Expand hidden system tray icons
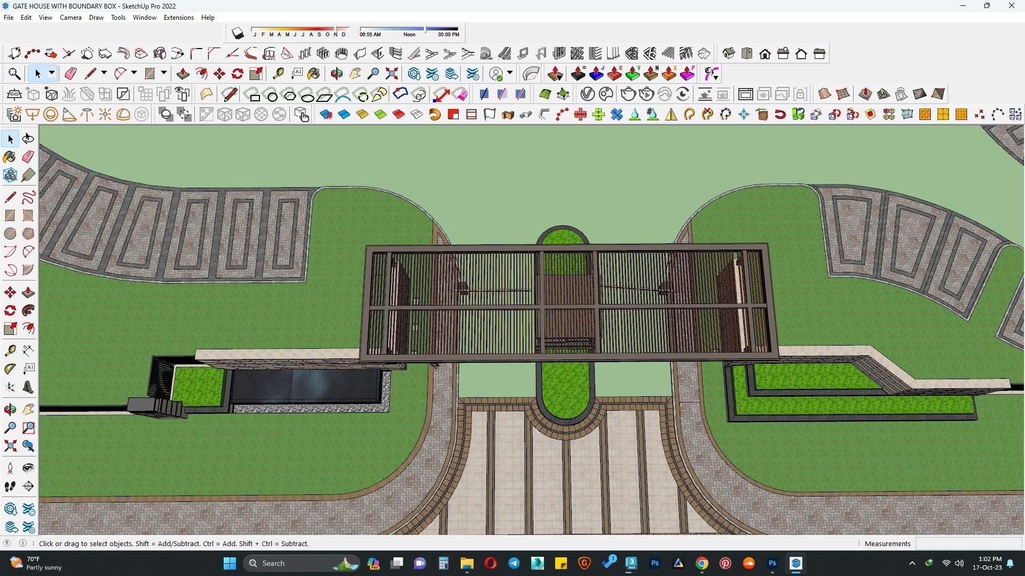Image resolution: width=1025 pixels, height=576 pixels. point(912,563)
